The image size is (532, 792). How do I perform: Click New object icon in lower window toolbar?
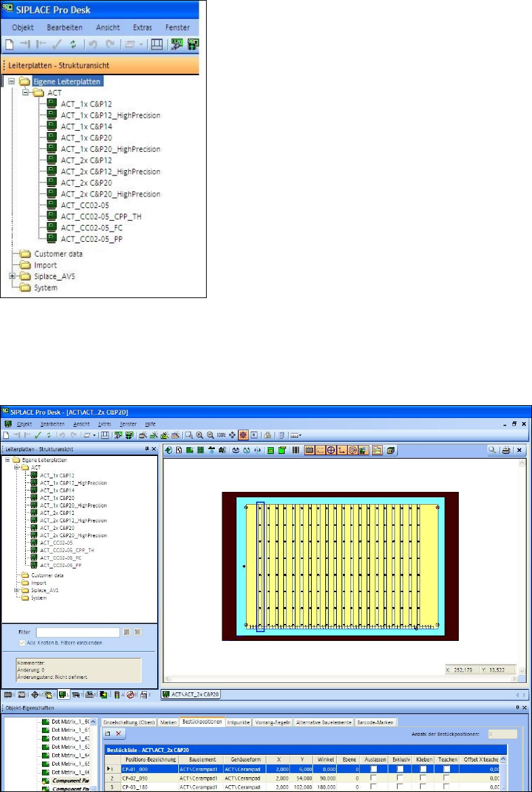tap(7, 435)
